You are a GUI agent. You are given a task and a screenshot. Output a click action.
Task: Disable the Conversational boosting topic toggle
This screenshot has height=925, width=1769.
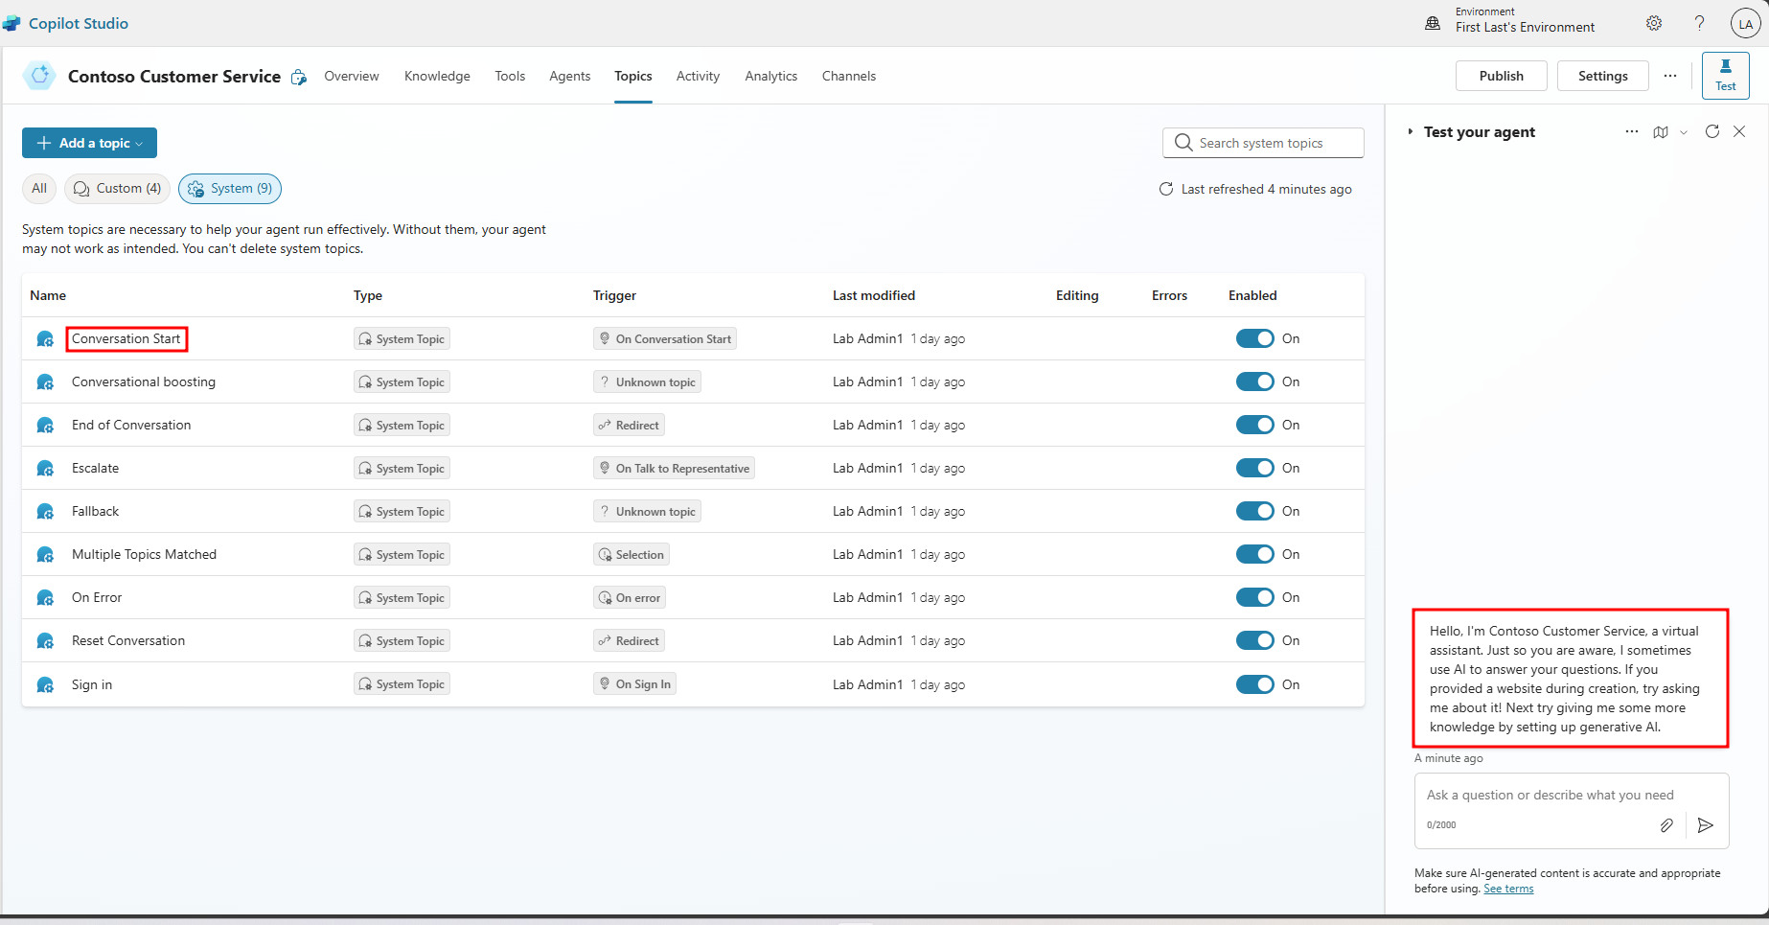1254,382
